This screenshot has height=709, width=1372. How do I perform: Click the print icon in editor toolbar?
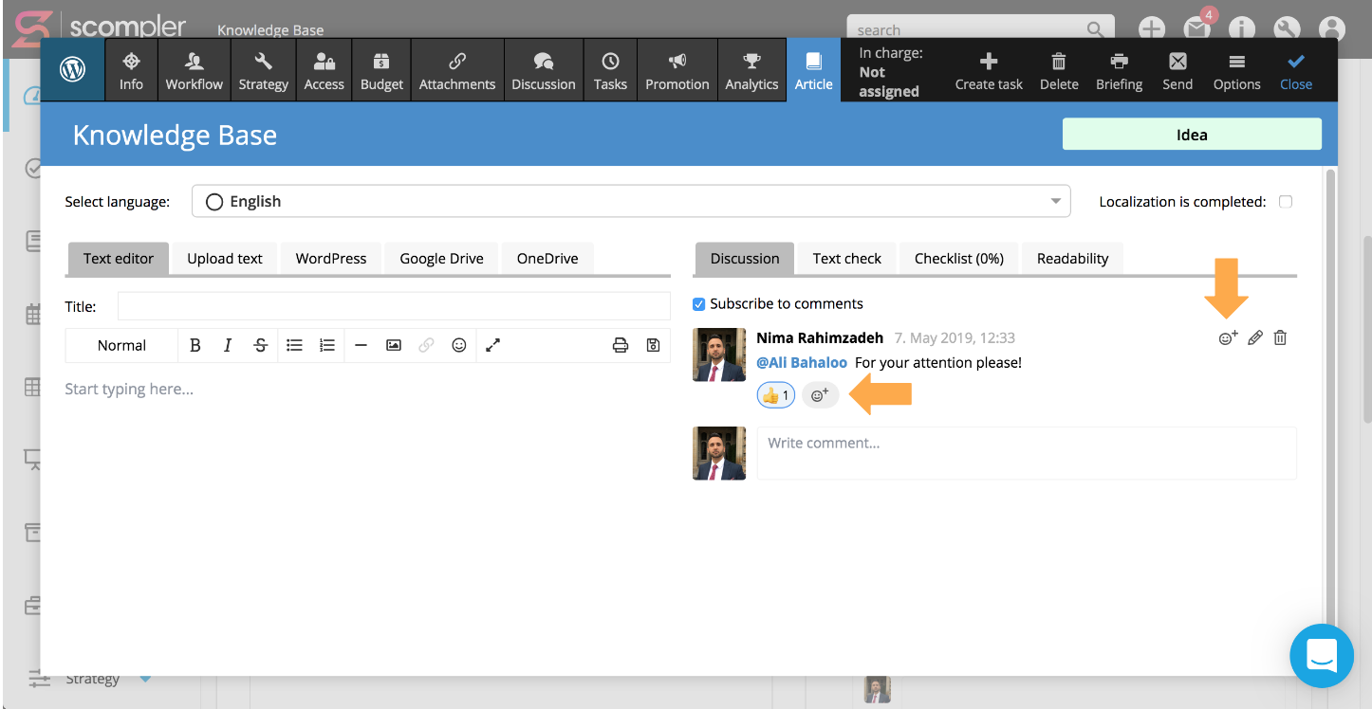pyautogui.click(x=621, y=346)
